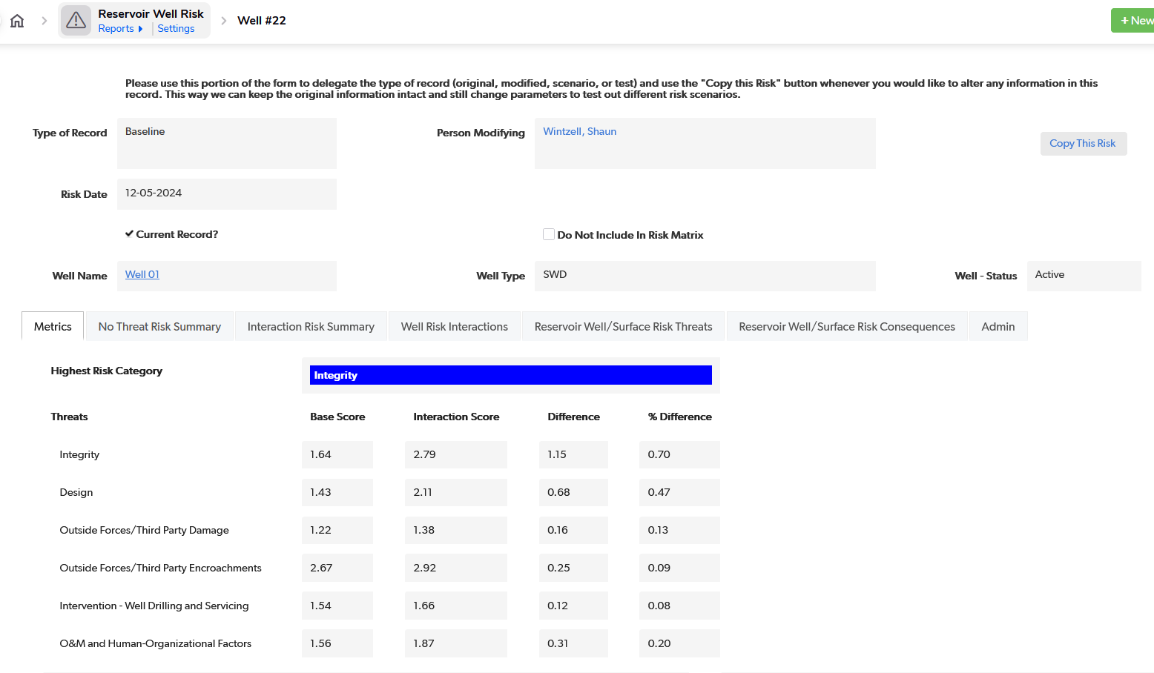Switch to the Admin tab
Image resolution: width=1154 pixels, height=673 pixels.
coord(998,327)
